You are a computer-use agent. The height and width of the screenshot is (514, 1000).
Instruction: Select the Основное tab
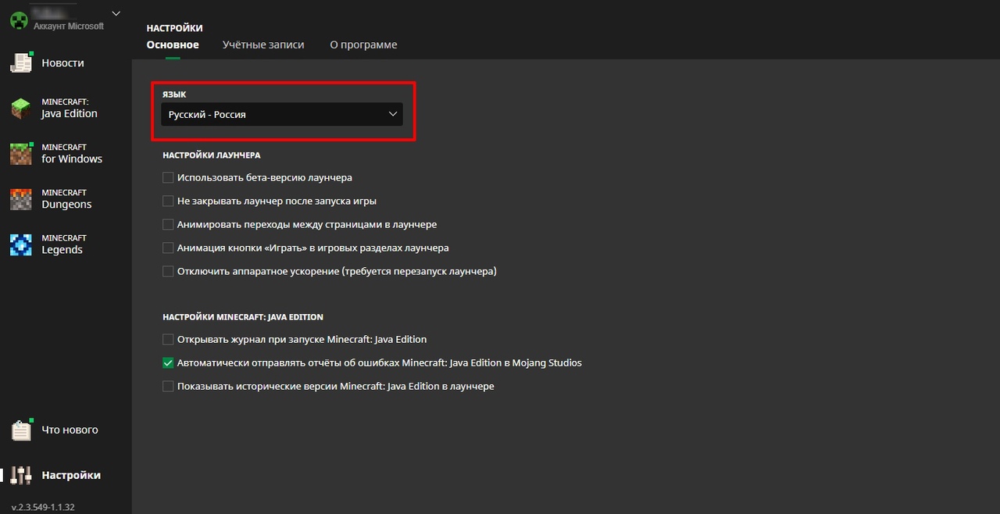tap(173, 45)
